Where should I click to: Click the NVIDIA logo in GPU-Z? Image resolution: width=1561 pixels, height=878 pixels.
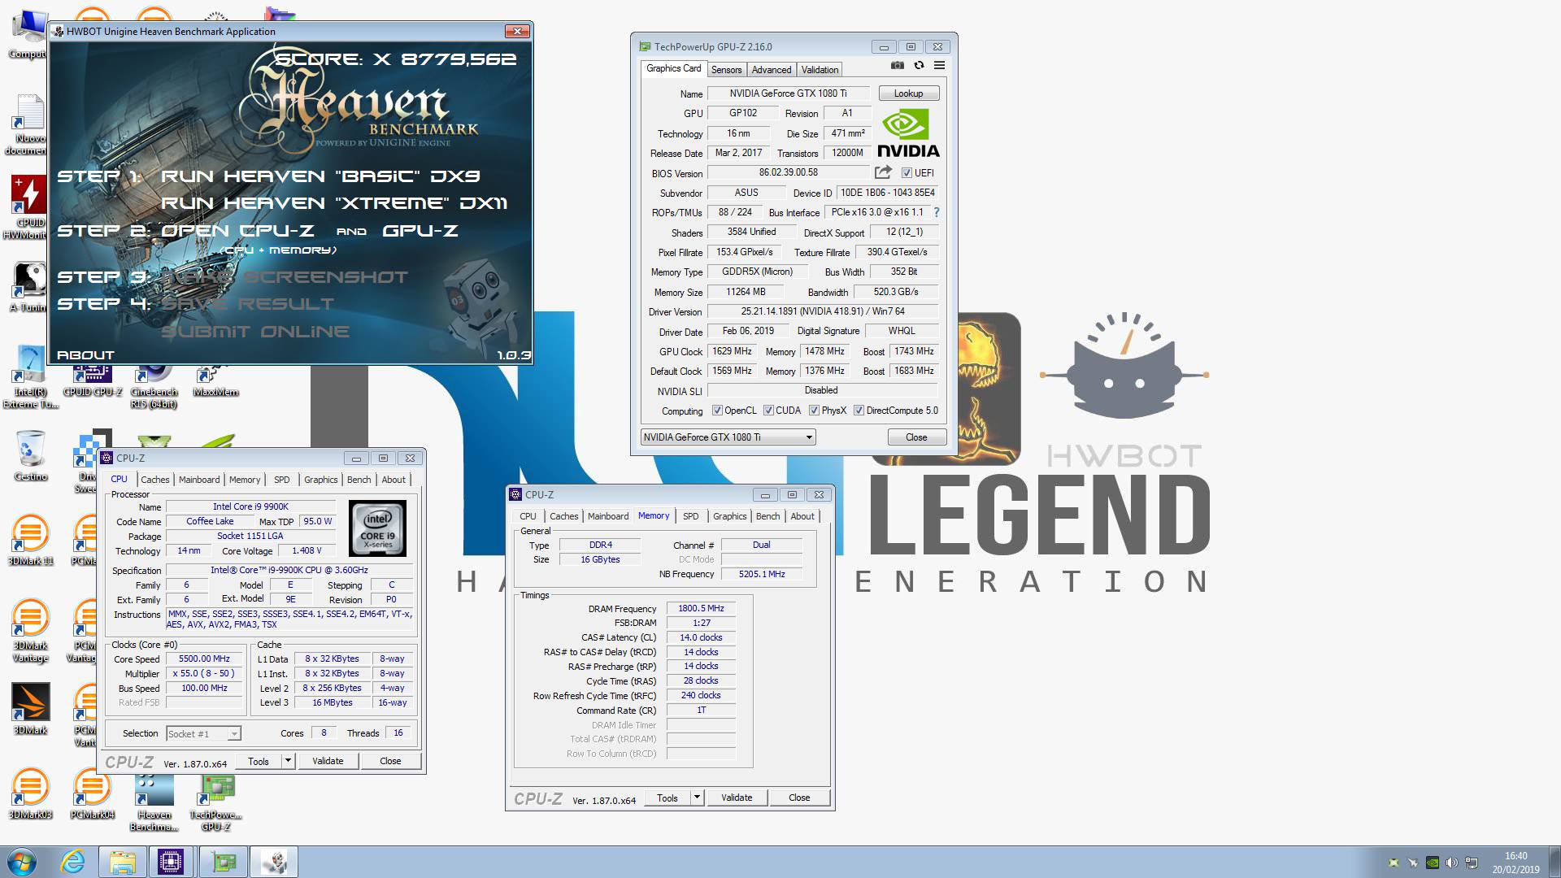coord(908,134)
